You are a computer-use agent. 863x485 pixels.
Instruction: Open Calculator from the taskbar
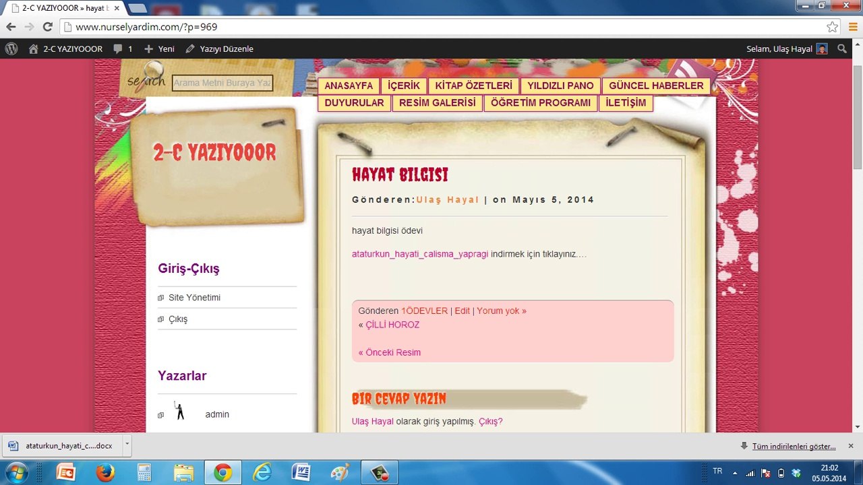[x=144, y=473]
